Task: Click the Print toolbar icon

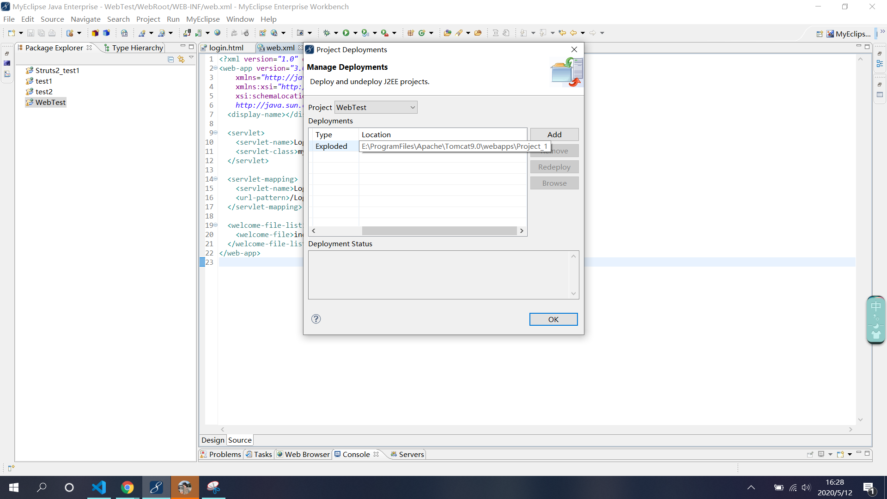Action: [x=52, y=33]
